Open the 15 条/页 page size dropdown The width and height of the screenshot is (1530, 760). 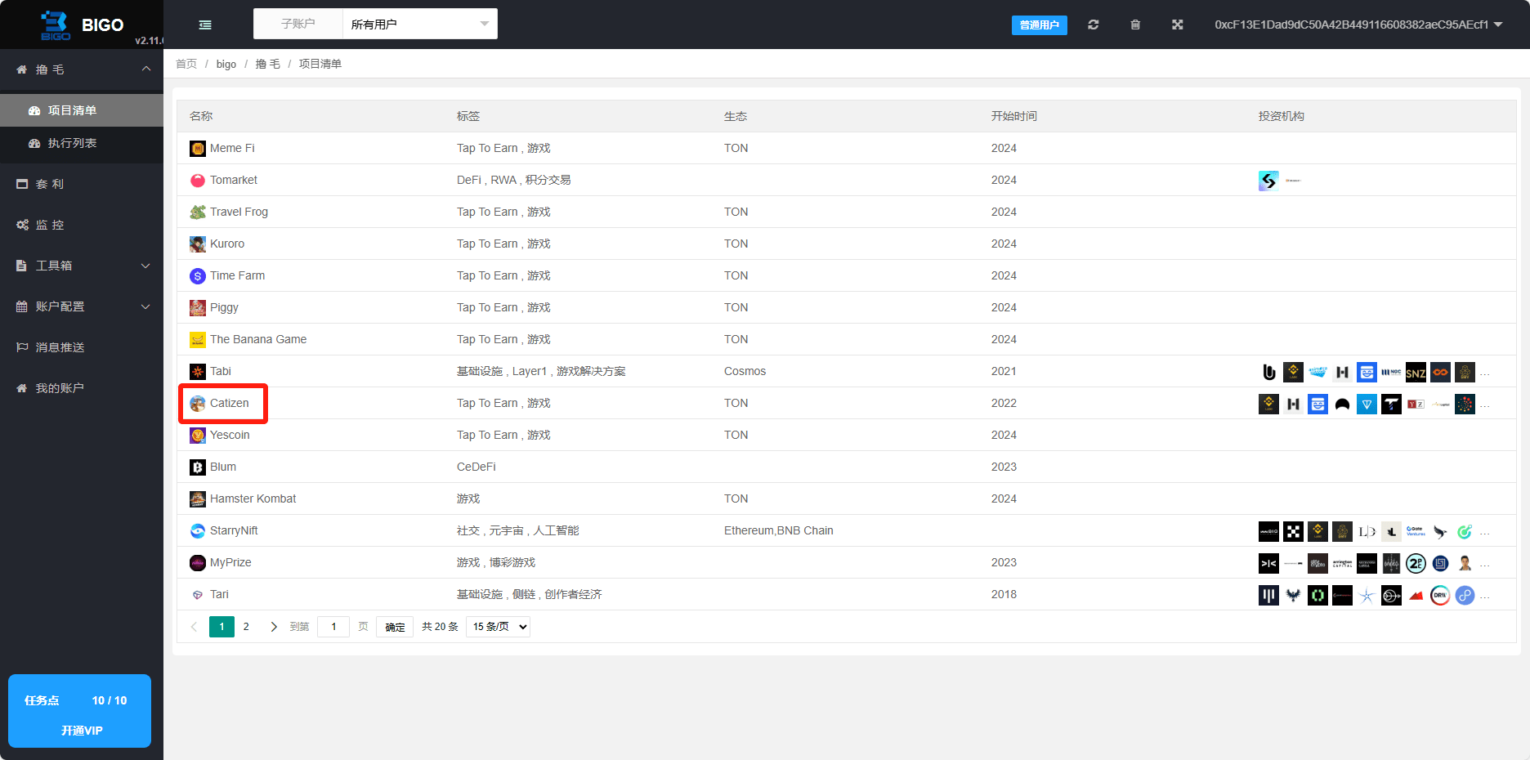coord(498,627)
